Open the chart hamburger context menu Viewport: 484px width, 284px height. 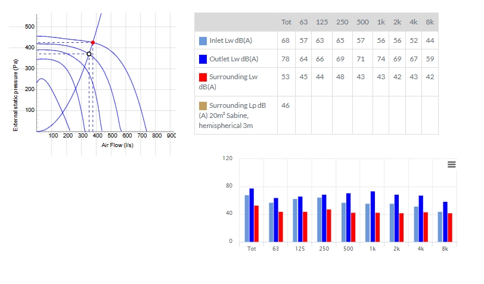coord(451,164)
